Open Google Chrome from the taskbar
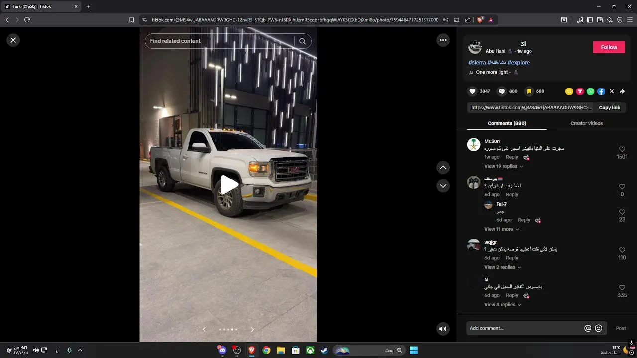The width and height of the screenshot is (637, 358). click(x=266, y=350)
